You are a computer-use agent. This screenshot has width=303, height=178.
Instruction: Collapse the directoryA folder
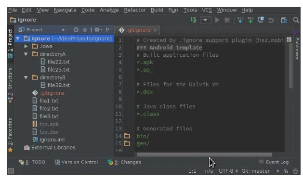26,54
